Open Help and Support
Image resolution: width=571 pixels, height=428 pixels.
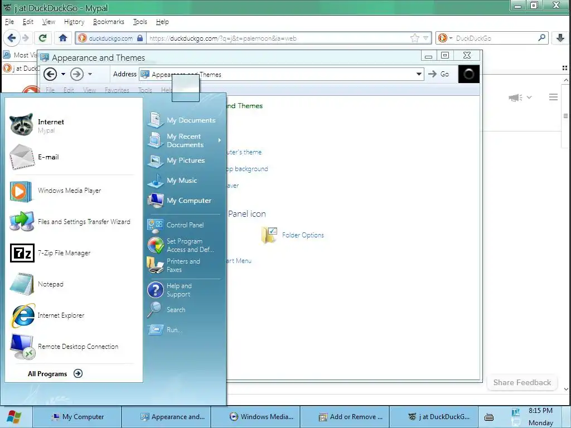pos(184,290)
